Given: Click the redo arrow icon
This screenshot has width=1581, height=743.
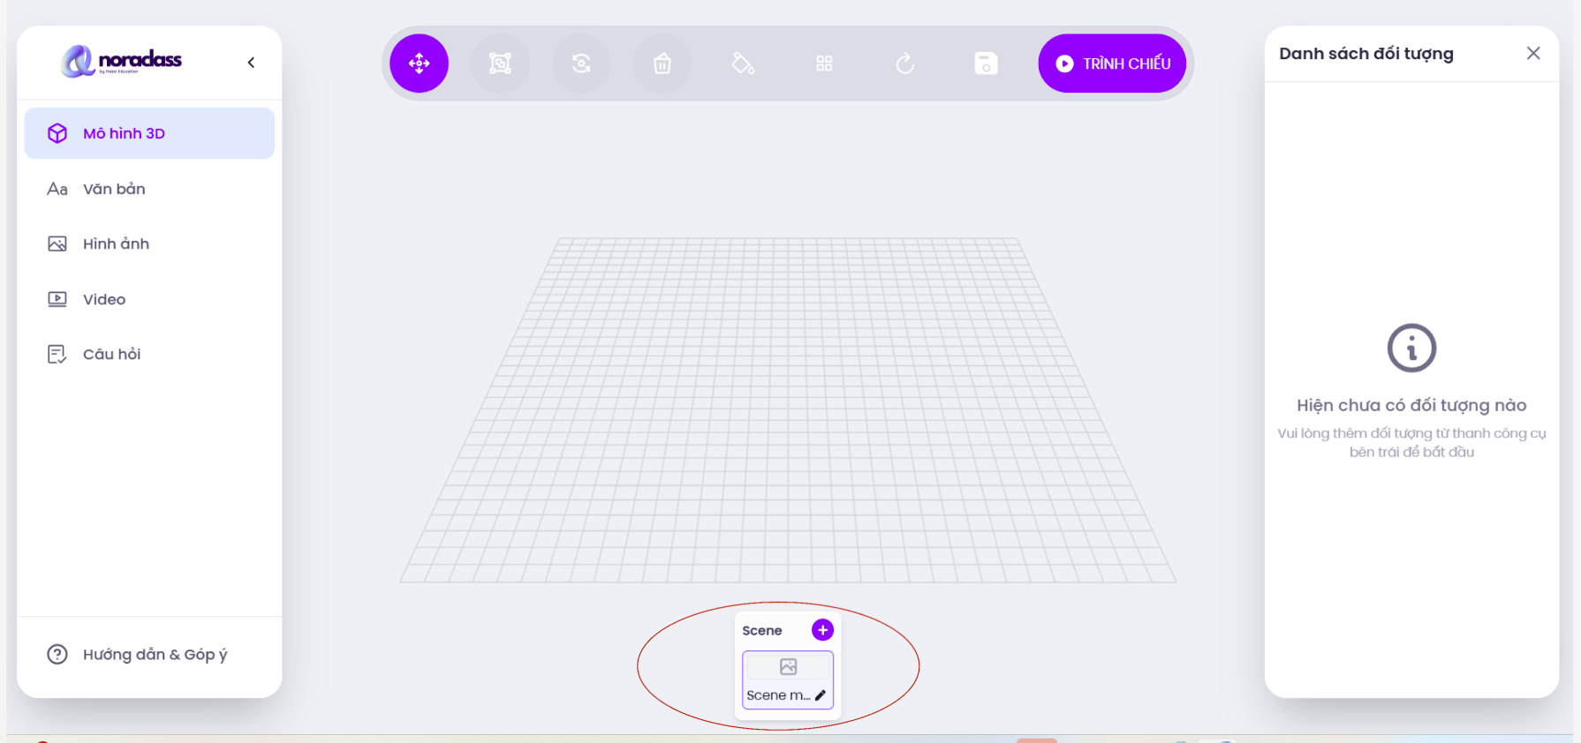Looking at the screenshot, I should pos(905,64).
